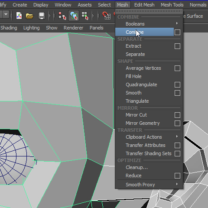Viewport: 208px width, 208px height.
Task: Open the Mirror Geometry options box
Action: click(177, 123)
